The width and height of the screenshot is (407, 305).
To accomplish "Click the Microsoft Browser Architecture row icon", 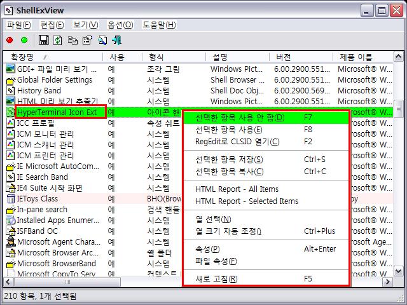I will click(10, 253).
